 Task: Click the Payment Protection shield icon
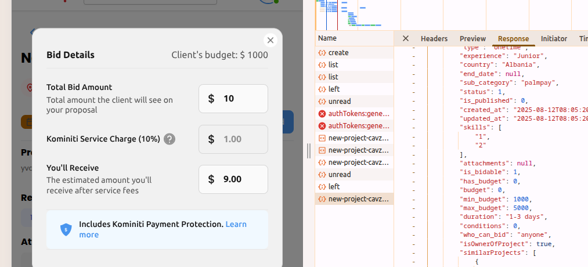tap(66, 230)
